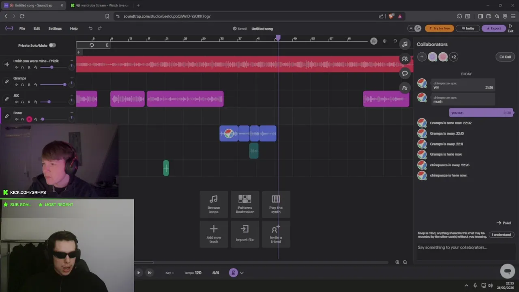Click the microphone instrument icon on Gramps track
The height and width of the screenshot is (292, 519).
6,82
